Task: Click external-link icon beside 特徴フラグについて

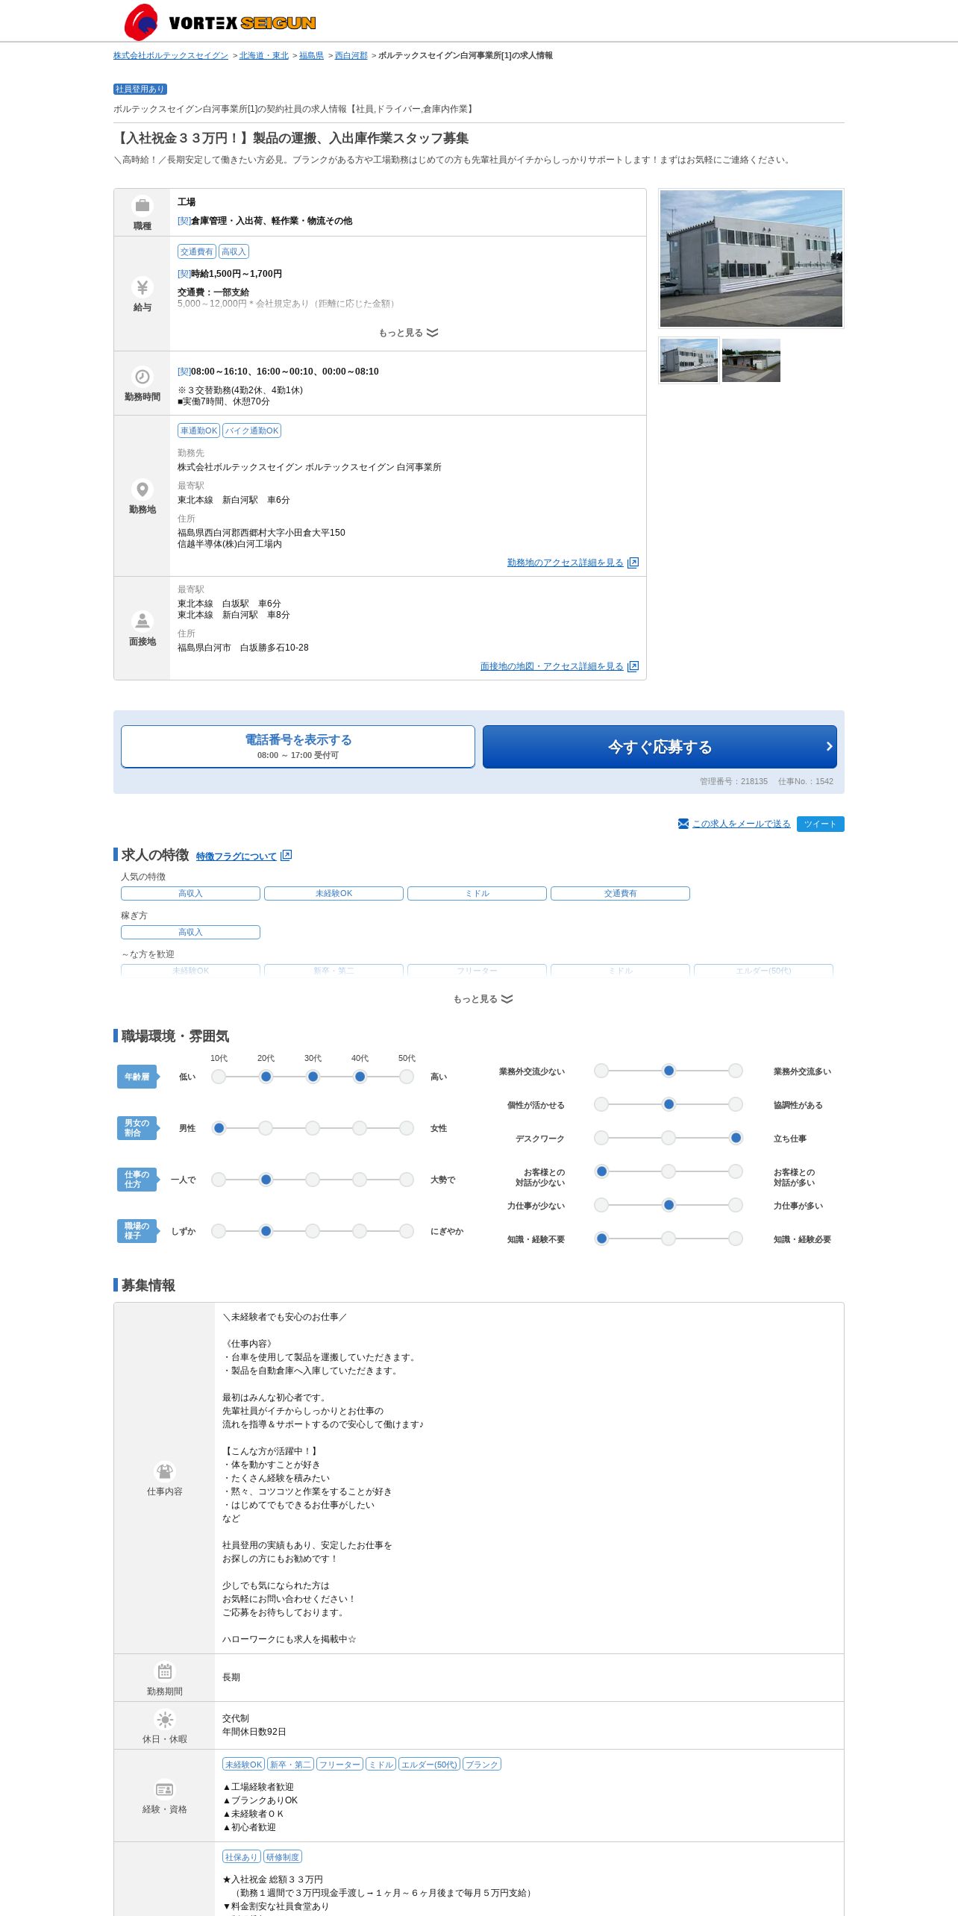Action: click(286, 856)
